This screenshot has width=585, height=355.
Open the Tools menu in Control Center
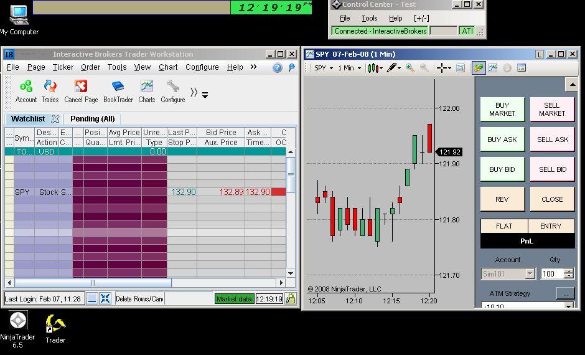[369, 18]
